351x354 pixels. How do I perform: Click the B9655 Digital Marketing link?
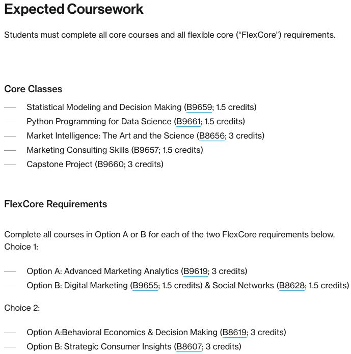click(x=145, y=286)
